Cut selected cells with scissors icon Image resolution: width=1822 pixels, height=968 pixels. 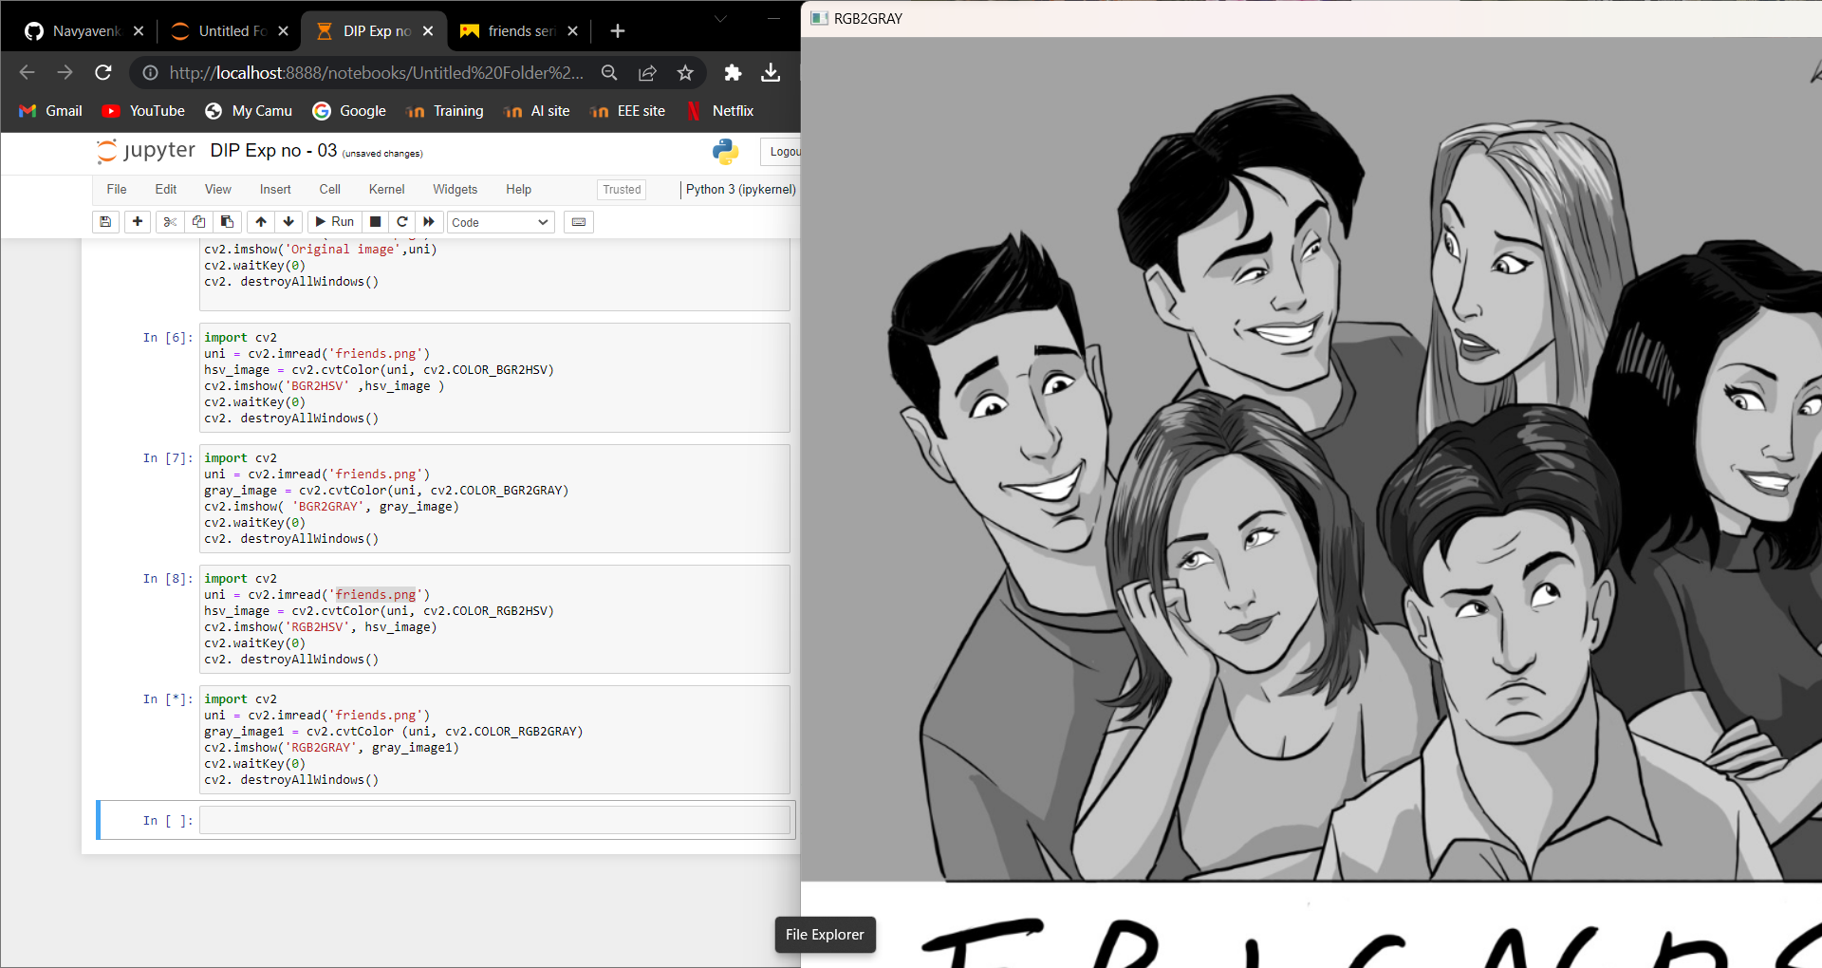click(x=170, y=222)
